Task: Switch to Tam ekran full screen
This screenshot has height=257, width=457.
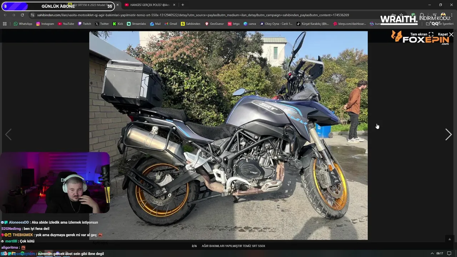Action: (x=422, y=34)
